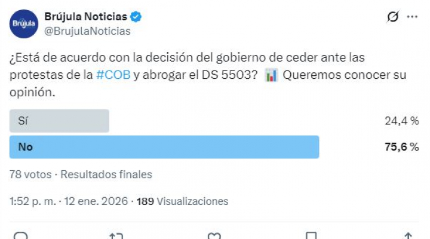The width and height of the screenshot is (430, 239).
Task: Click the Grok icon on the post
Action: 392,17
